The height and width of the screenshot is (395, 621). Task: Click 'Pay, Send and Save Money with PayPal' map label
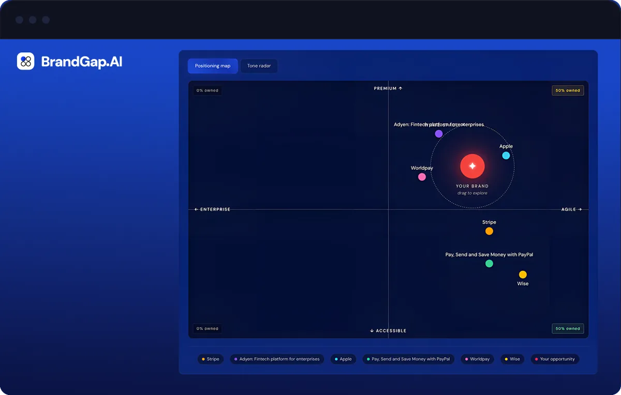[x=489, y=255]
